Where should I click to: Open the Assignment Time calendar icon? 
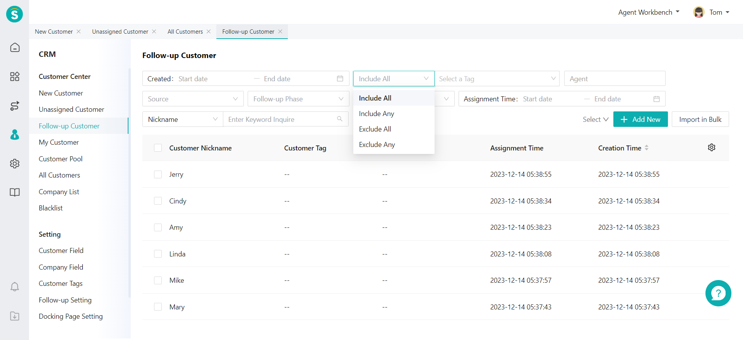(657, 99)
